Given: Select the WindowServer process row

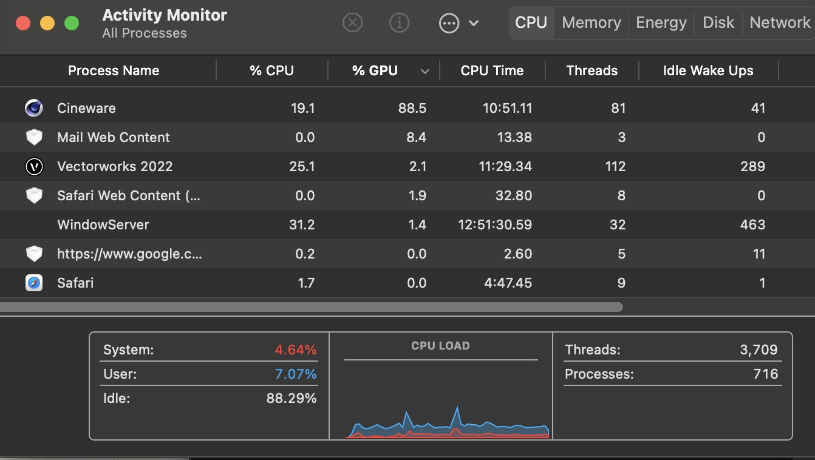Looking at the screenshot, I should (408, 225).
